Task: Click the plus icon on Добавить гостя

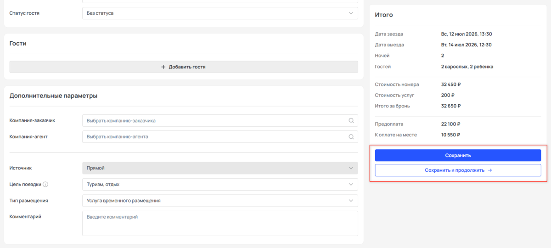Action: (x=163, y=67)
